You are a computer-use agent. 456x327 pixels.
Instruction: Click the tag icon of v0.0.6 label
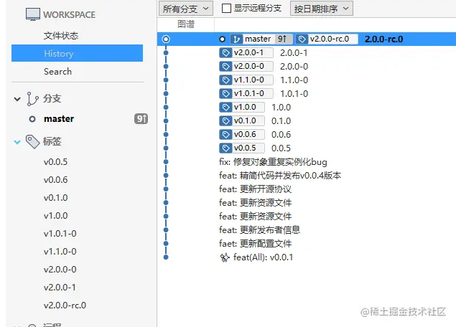coord(225,135)
